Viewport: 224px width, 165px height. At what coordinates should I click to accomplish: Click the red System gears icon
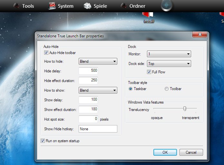click(52, 6)
